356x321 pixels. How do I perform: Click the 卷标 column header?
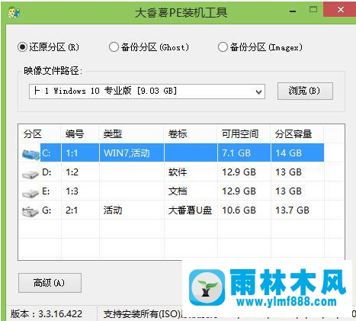pyautogui.click(x=178, y=134)
